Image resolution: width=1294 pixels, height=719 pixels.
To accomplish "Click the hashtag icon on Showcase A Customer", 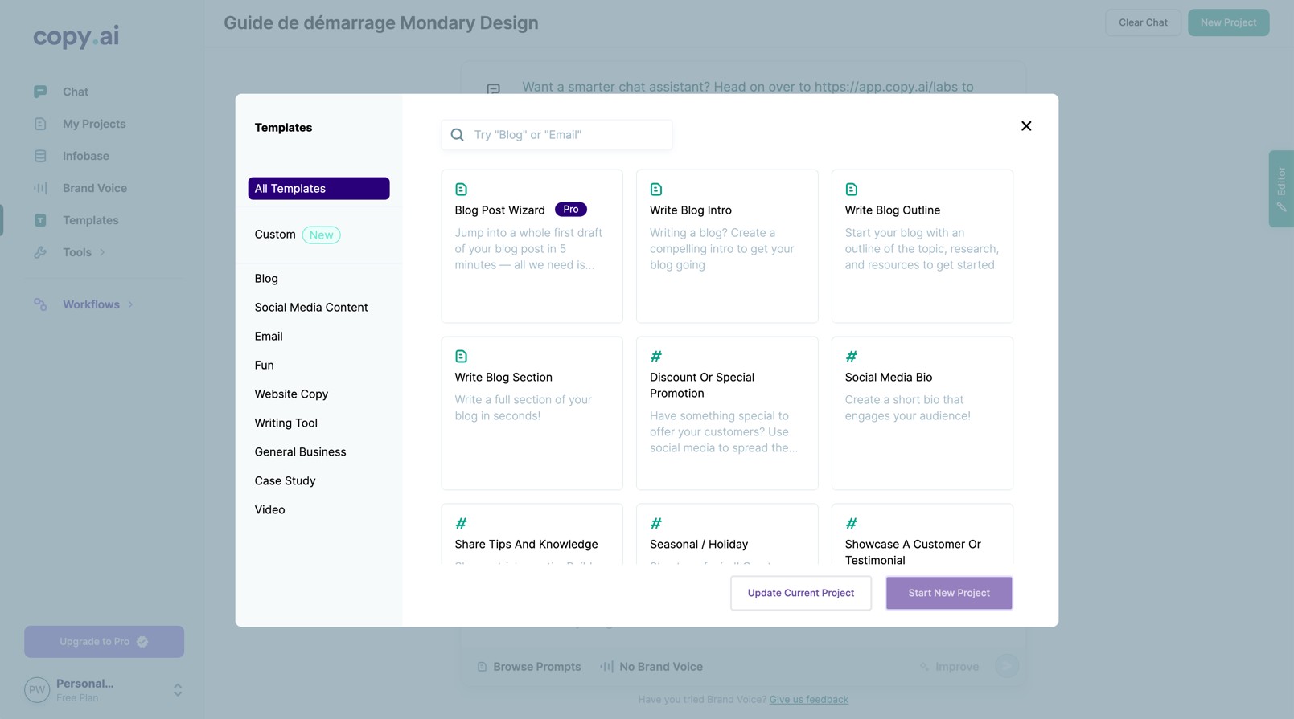I will click(x=852, y=524).
